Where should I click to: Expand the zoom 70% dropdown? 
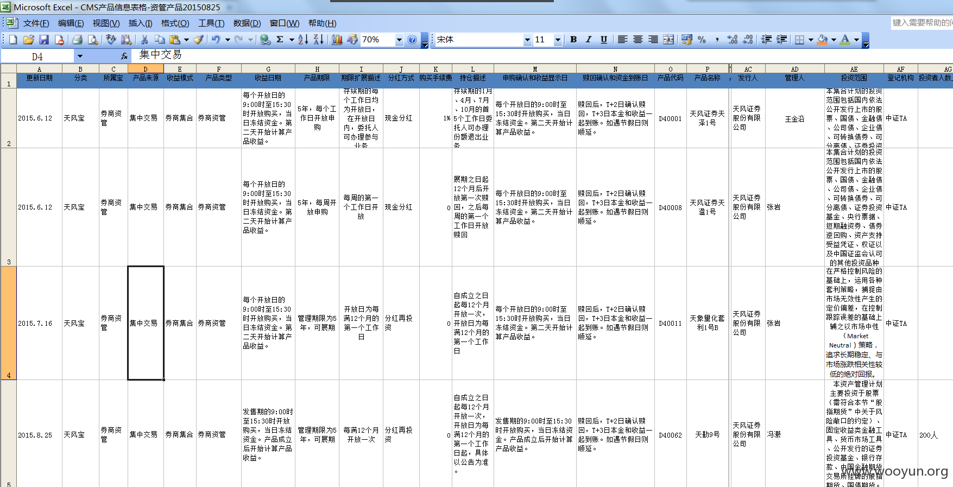point(399,40)
